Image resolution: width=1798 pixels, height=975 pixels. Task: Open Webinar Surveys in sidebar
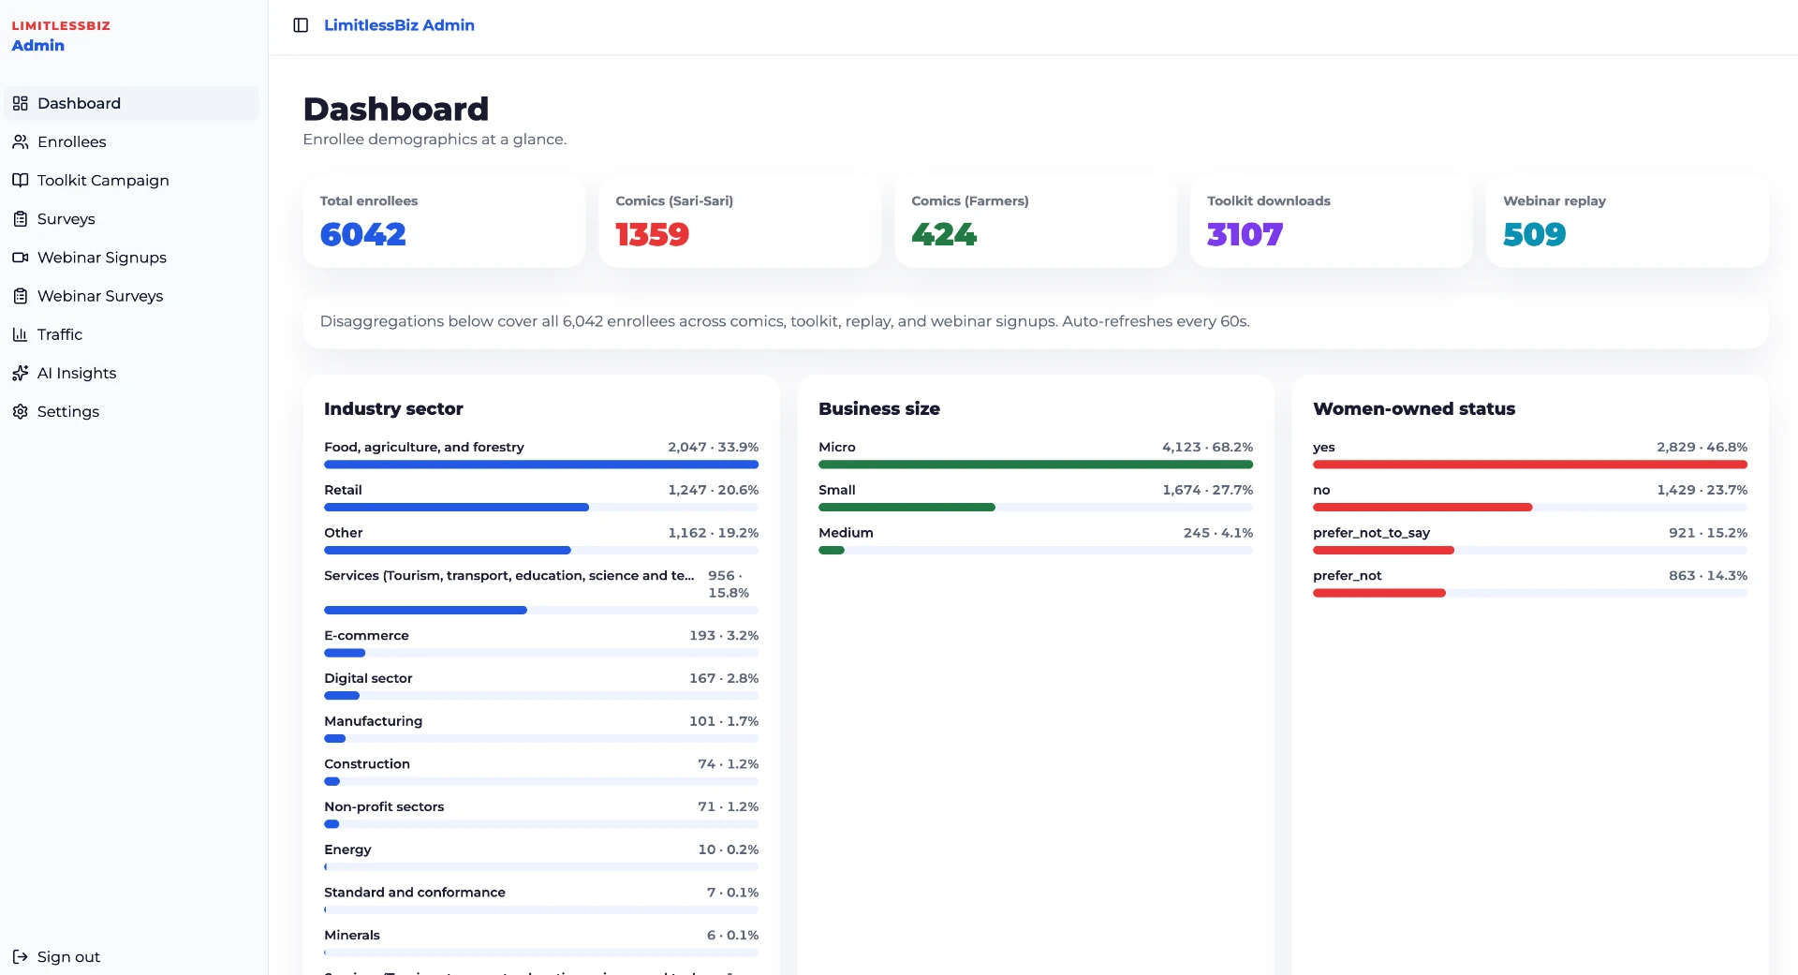[131, 296]
